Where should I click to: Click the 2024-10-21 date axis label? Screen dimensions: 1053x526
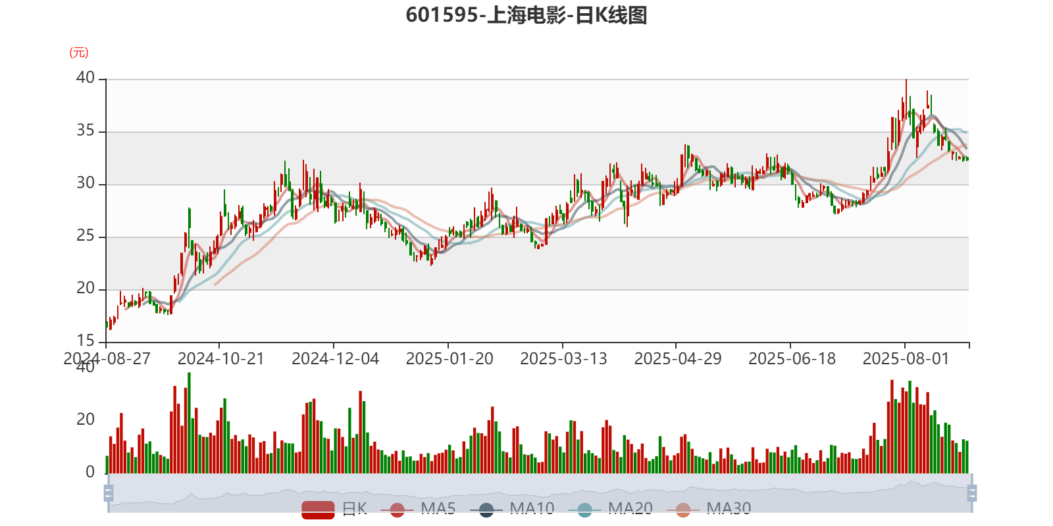(220, 359)
